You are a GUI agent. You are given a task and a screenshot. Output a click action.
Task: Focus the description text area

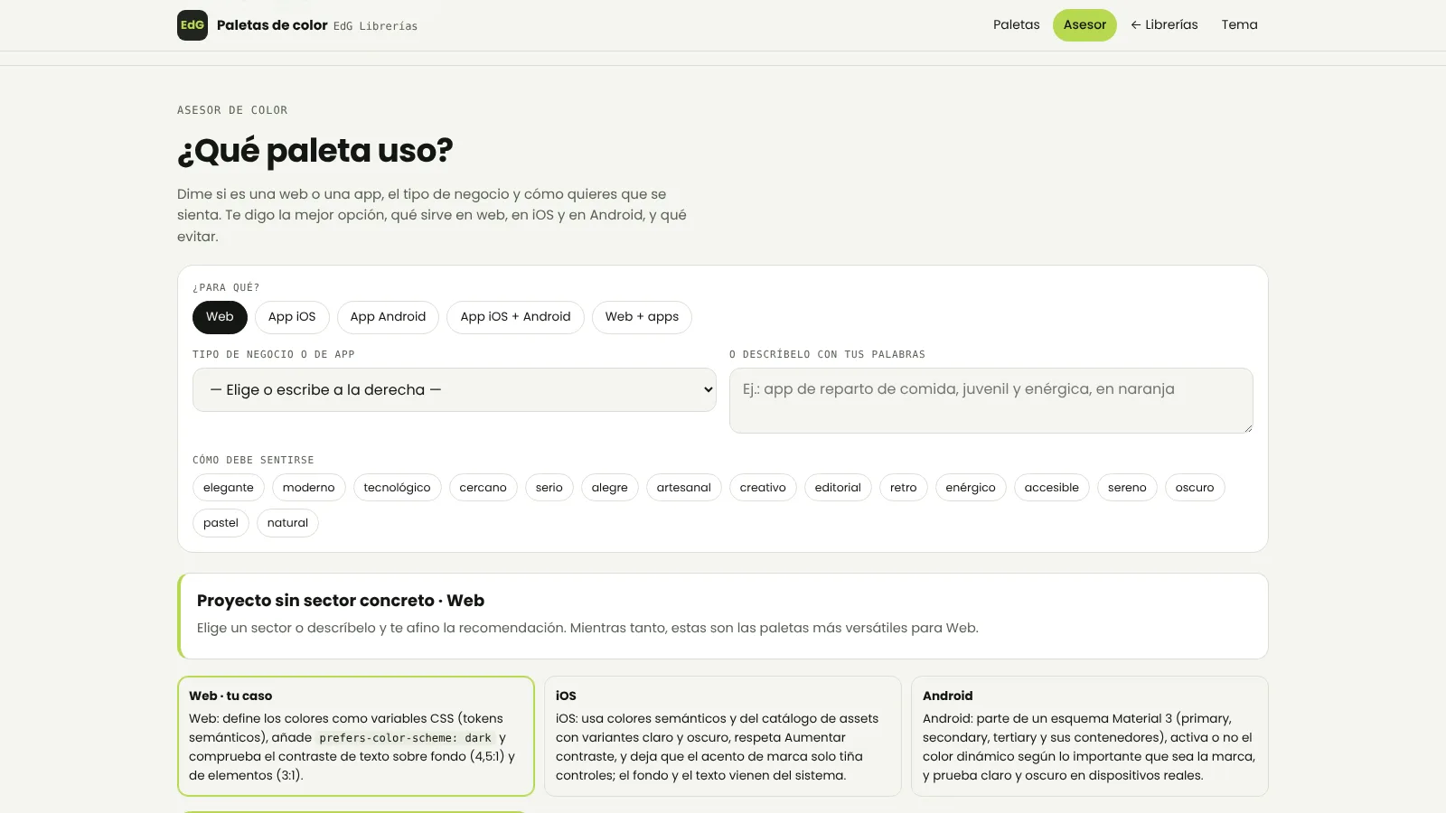click(991, 400)
